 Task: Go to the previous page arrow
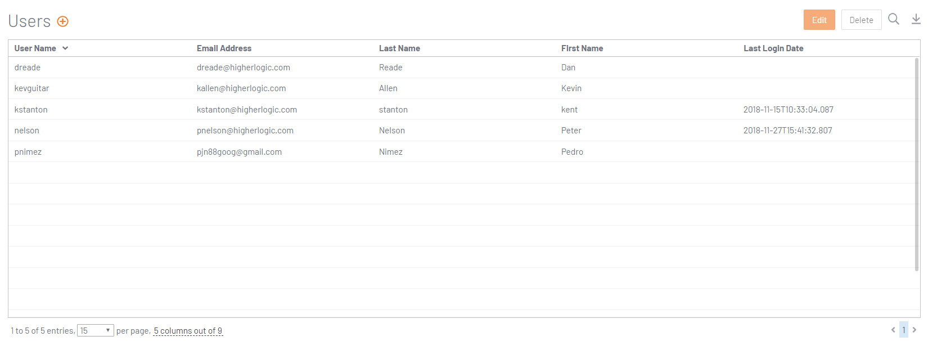click(x=893, y=330)
